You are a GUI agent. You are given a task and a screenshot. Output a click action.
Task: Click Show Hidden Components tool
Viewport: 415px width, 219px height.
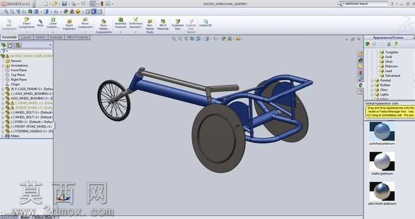104,27
